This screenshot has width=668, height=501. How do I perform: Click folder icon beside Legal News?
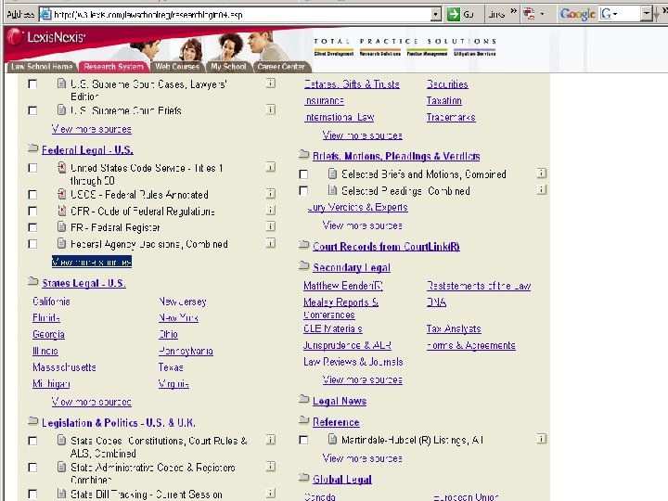click(303, 399)
